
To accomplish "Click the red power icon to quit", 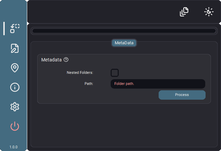I will pos(15,126).
